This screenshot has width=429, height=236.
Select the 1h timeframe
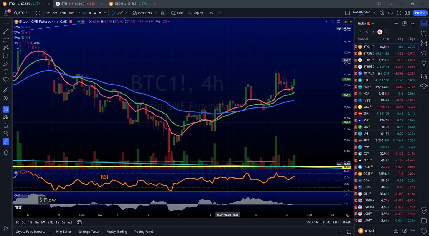pos(79,13)
